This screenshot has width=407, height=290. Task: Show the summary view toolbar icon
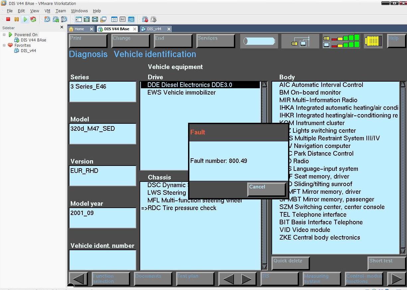(x=114, y=19)
